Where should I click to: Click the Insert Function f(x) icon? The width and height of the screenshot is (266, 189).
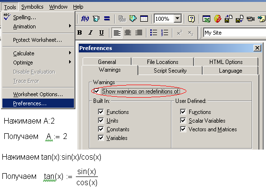[85, 19]
